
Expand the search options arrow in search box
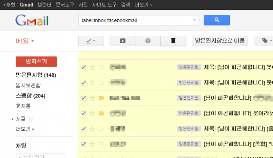click(194, 20)
